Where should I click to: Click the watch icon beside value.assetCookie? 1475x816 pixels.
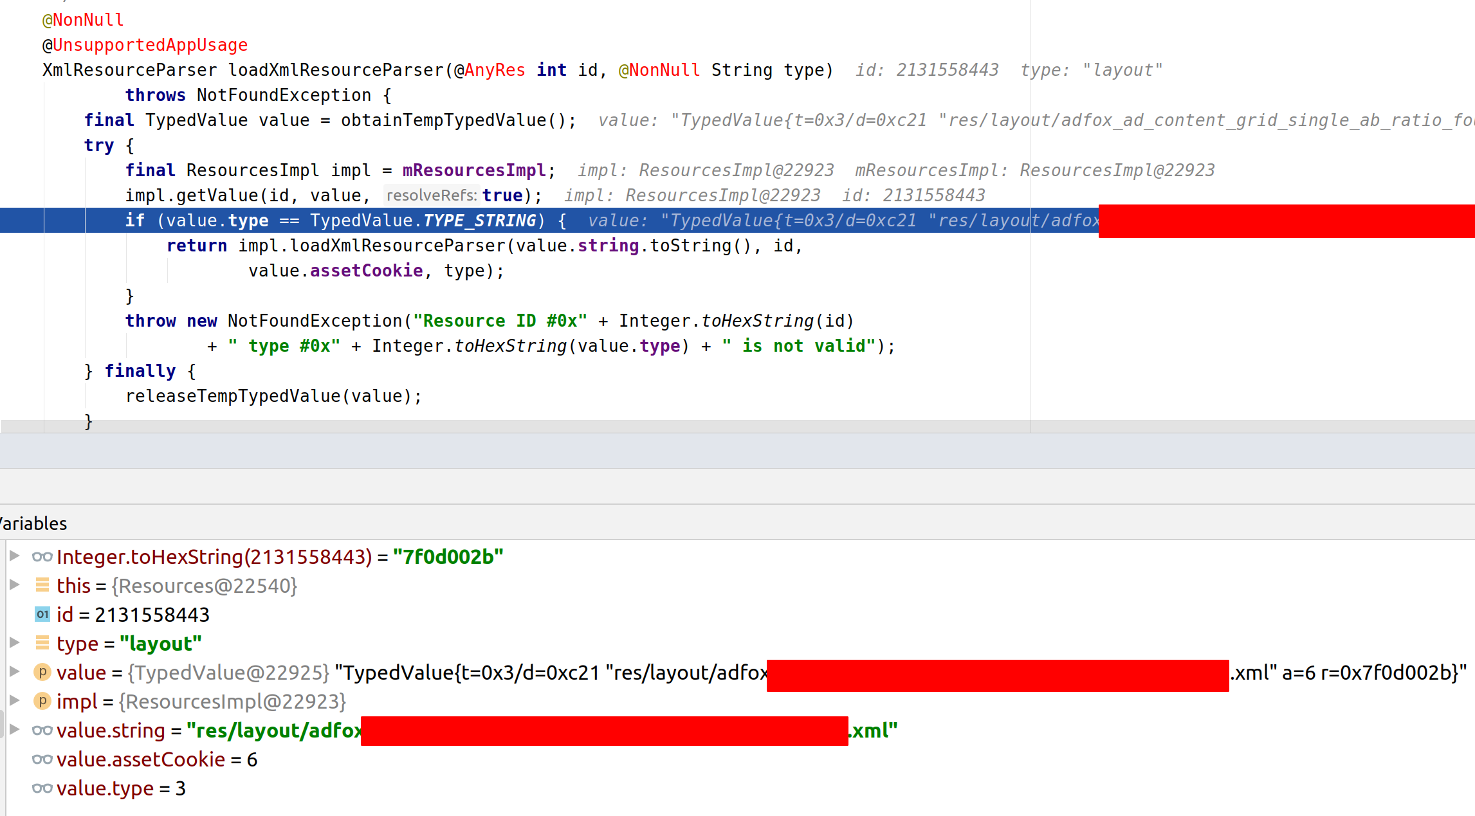[42, 759]
